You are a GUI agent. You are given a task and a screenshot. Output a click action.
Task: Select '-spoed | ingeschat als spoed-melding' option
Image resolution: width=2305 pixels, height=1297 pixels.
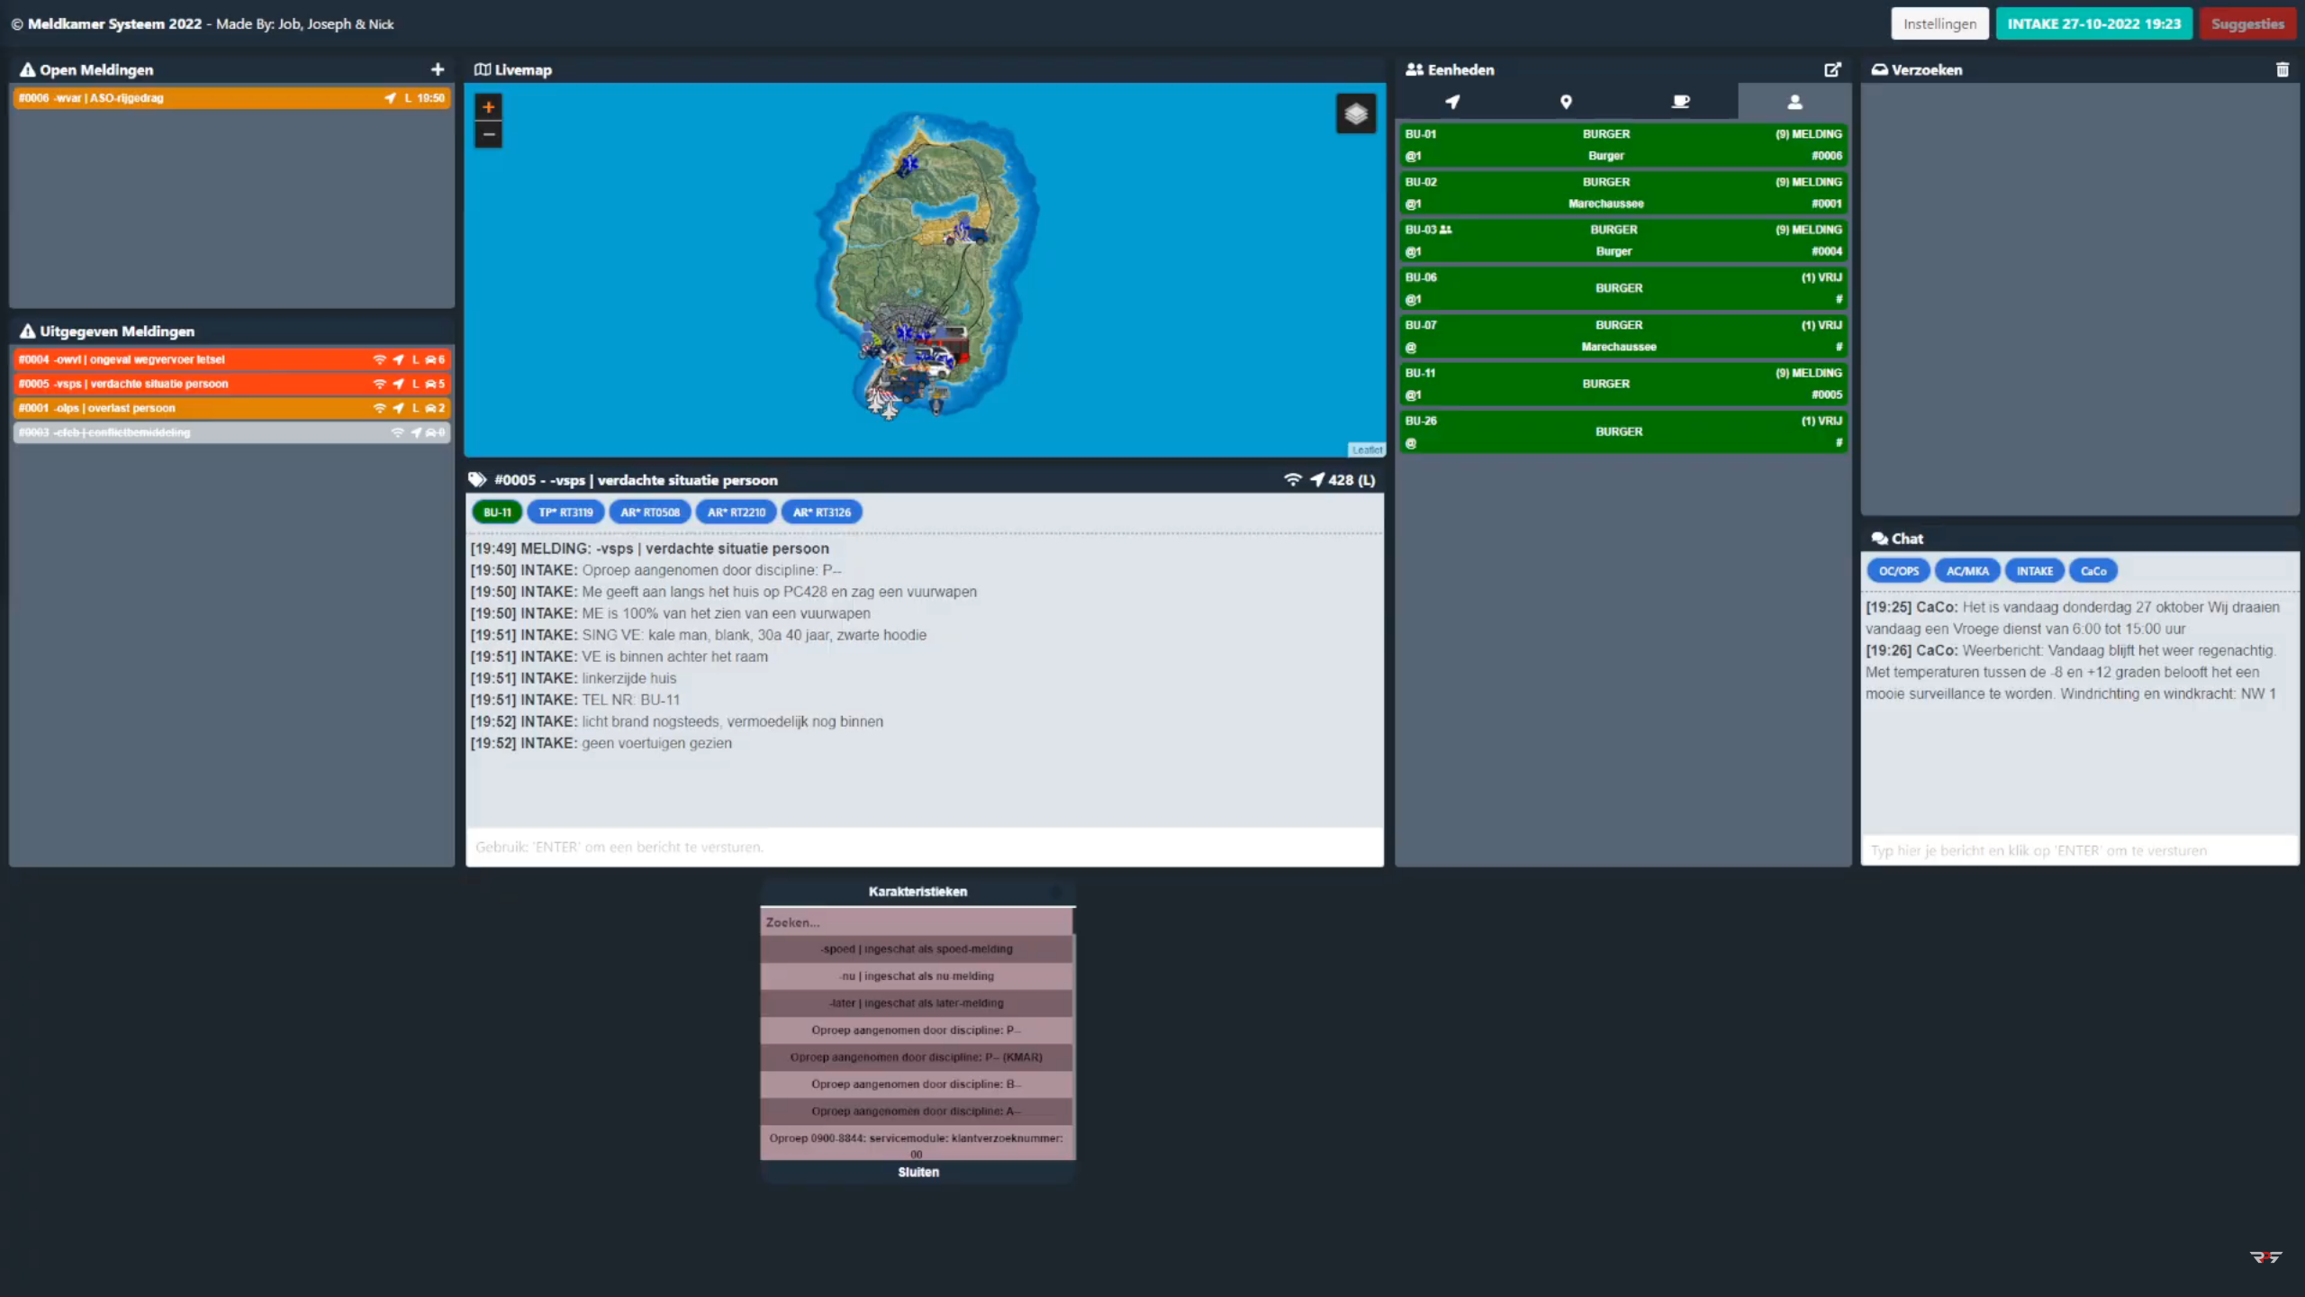917,949
